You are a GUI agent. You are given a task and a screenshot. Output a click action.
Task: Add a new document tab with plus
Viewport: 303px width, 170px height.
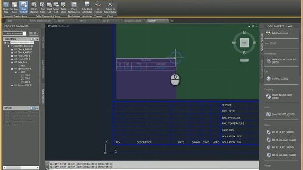pos(172,21)
